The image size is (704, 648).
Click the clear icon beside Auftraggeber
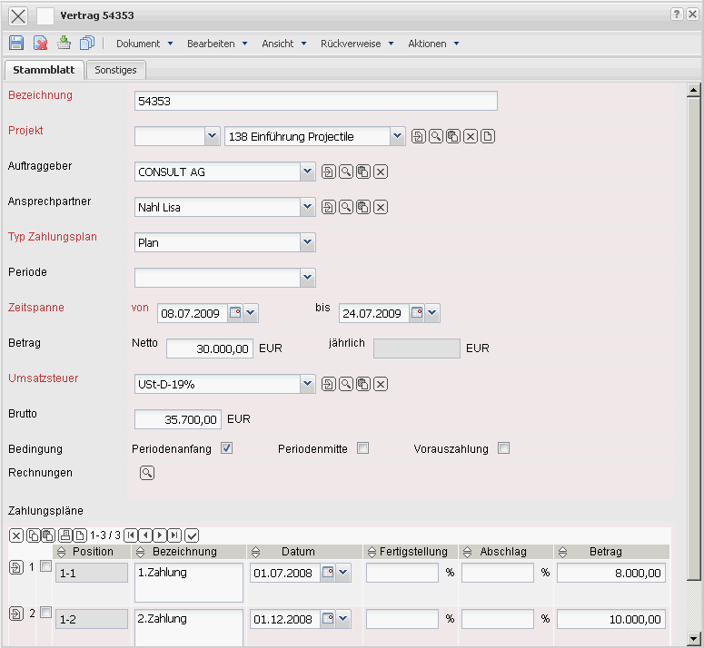(x=381, y=172)
